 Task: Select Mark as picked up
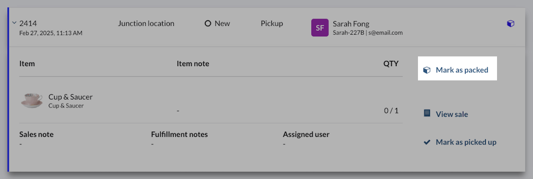point(466,142)
